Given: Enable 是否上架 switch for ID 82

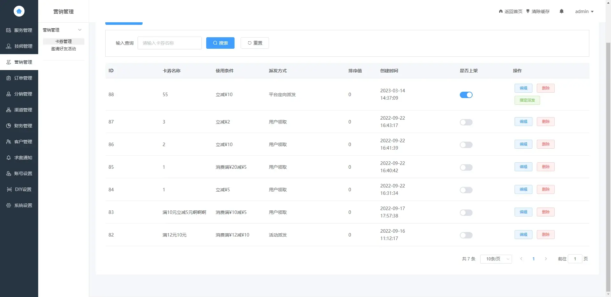Looking at the screenshot, I should click(x=466, y=235).
